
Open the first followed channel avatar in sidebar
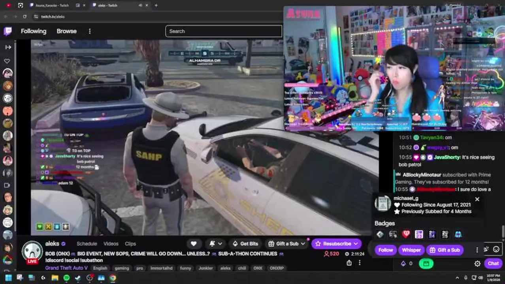point(8,73)
